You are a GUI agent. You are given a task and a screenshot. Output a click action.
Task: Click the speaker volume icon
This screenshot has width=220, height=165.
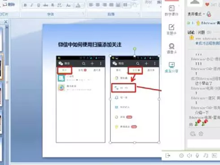point(189,156)
